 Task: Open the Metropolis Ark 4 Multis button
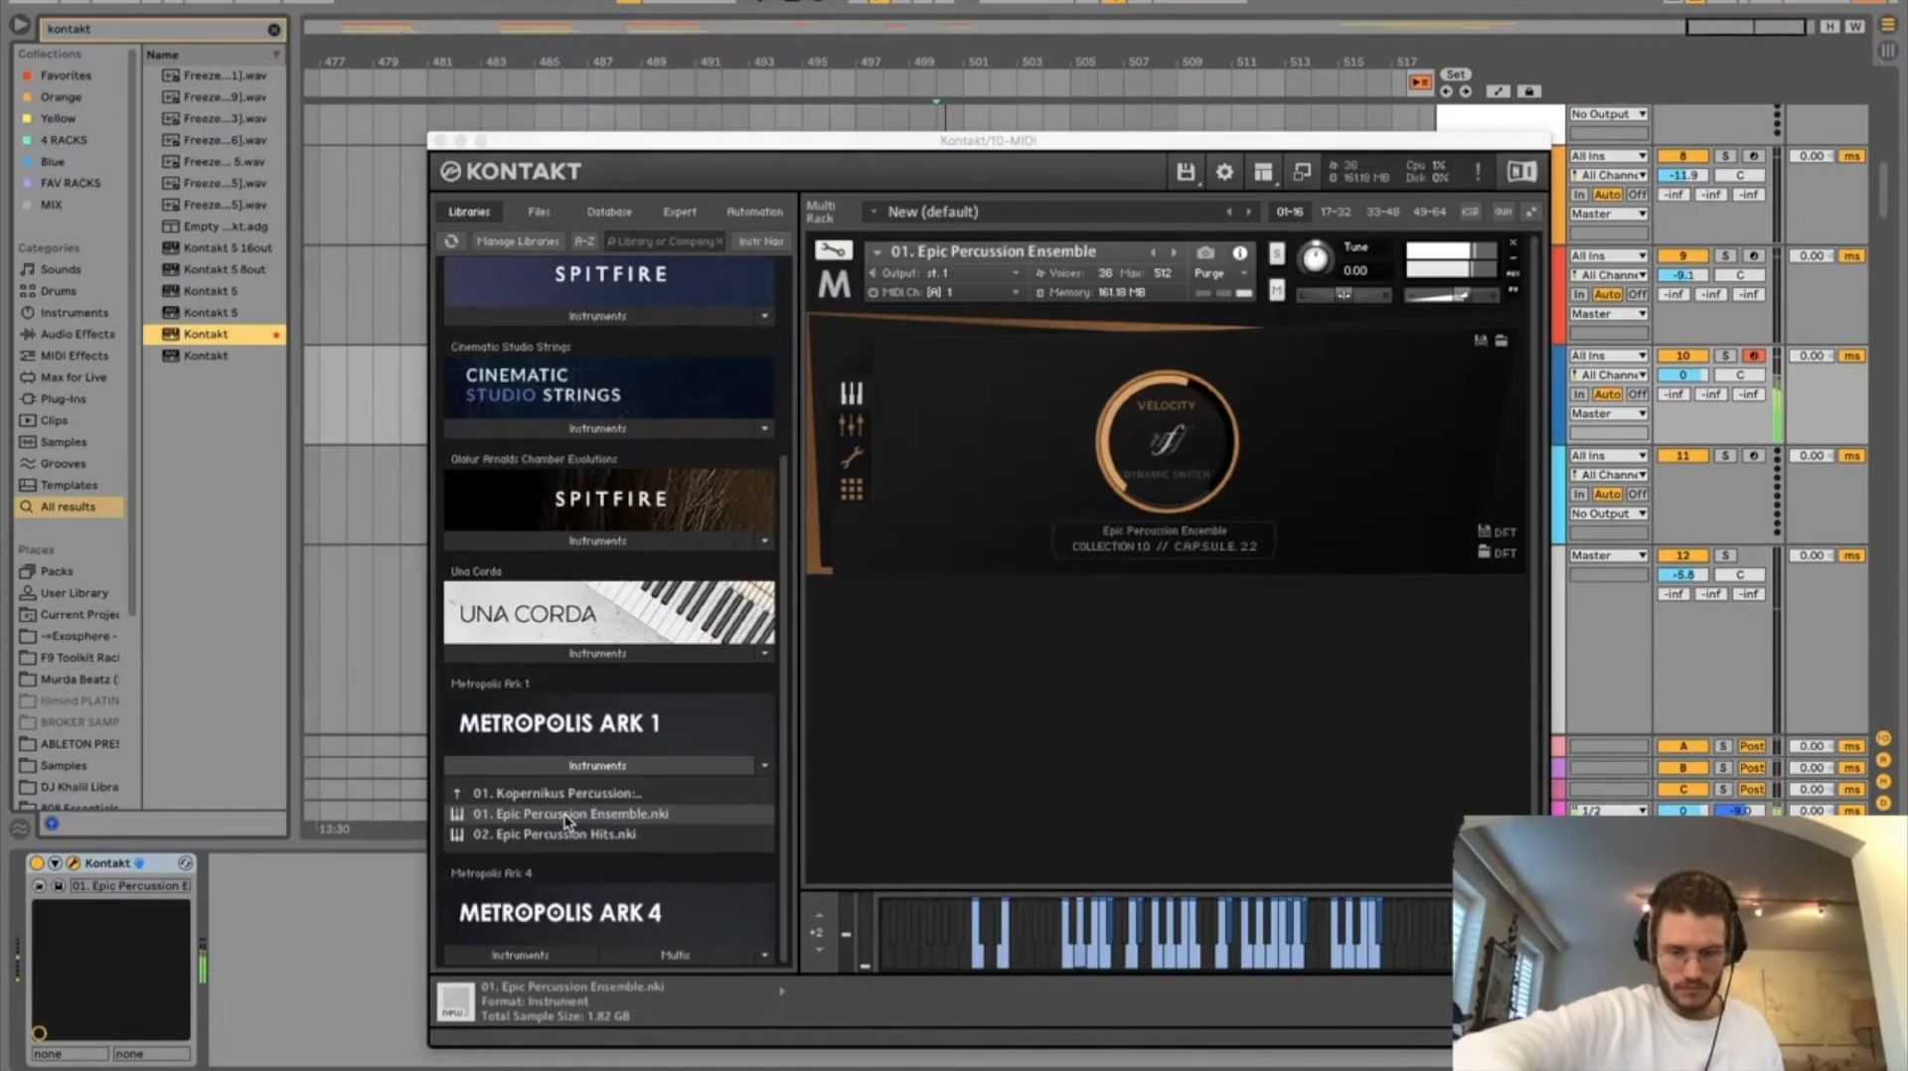pos(676,956)
